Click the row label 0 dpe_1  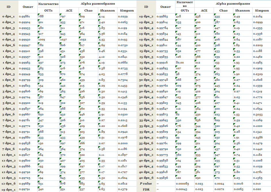pos(8,16)
